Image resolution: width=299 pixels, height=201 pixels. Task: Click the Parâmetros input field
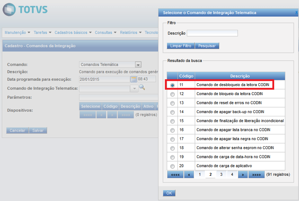119,97
